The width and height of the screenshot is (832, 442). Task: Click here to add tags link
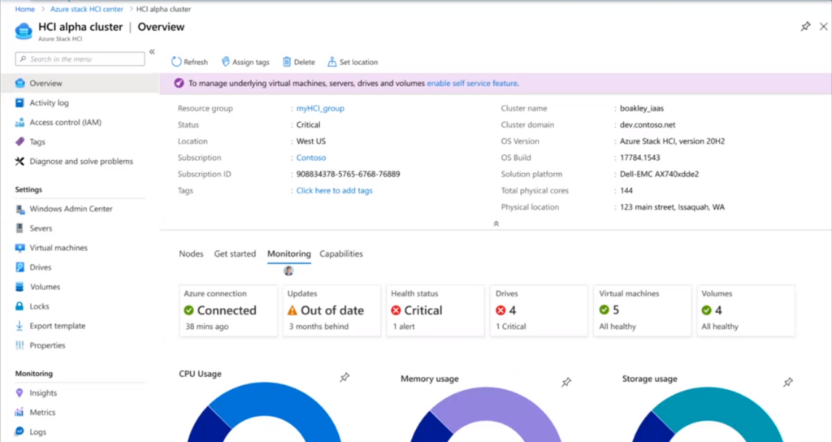tap(334, 190)
